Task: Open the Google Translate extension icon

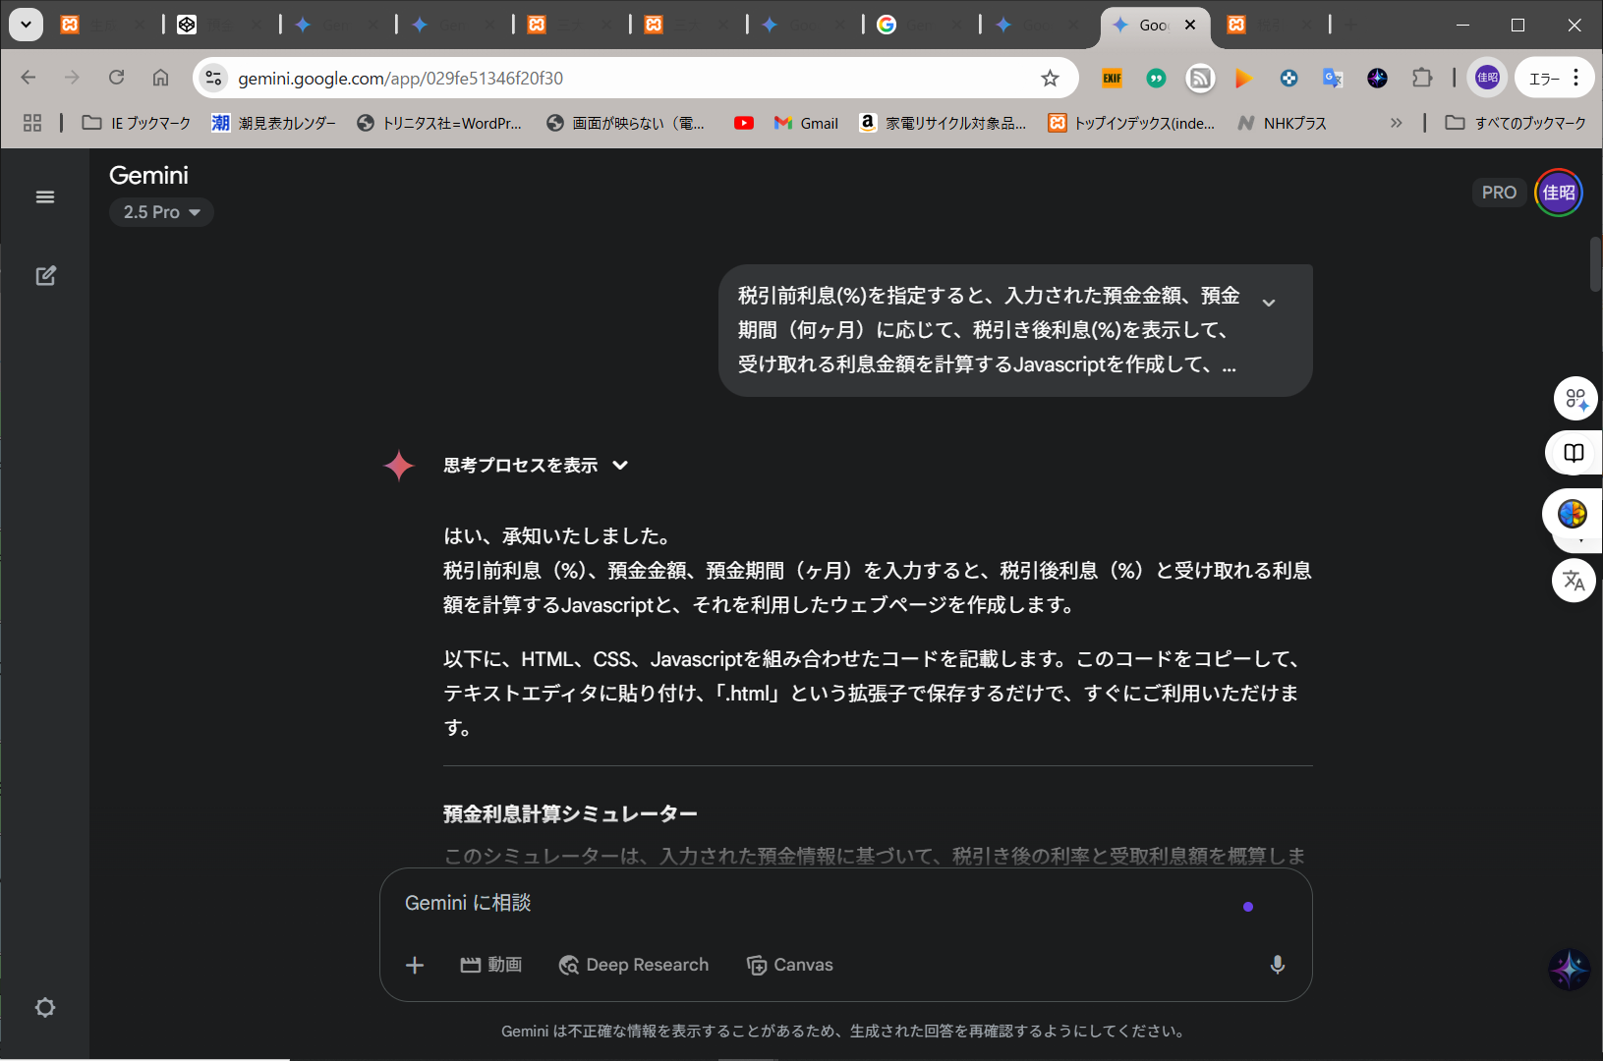Action: [x=1333, y=78]
